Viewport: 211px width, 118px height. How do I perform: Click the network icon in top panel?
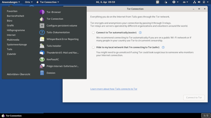pyautogui.click(x=195, y=2)
